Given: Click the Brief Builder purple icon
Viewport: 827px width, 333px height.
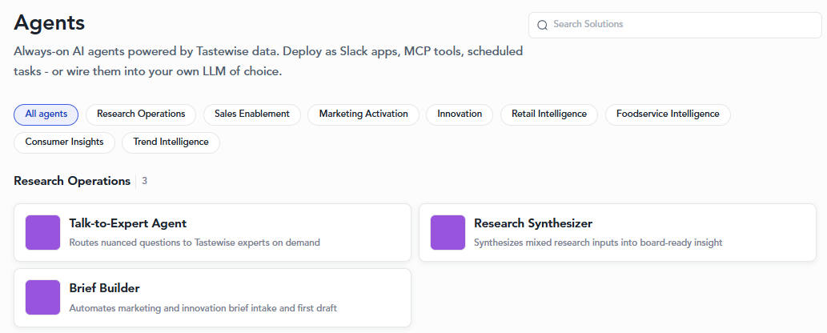Looking at the screenshot, I should [x=42, y=297].
